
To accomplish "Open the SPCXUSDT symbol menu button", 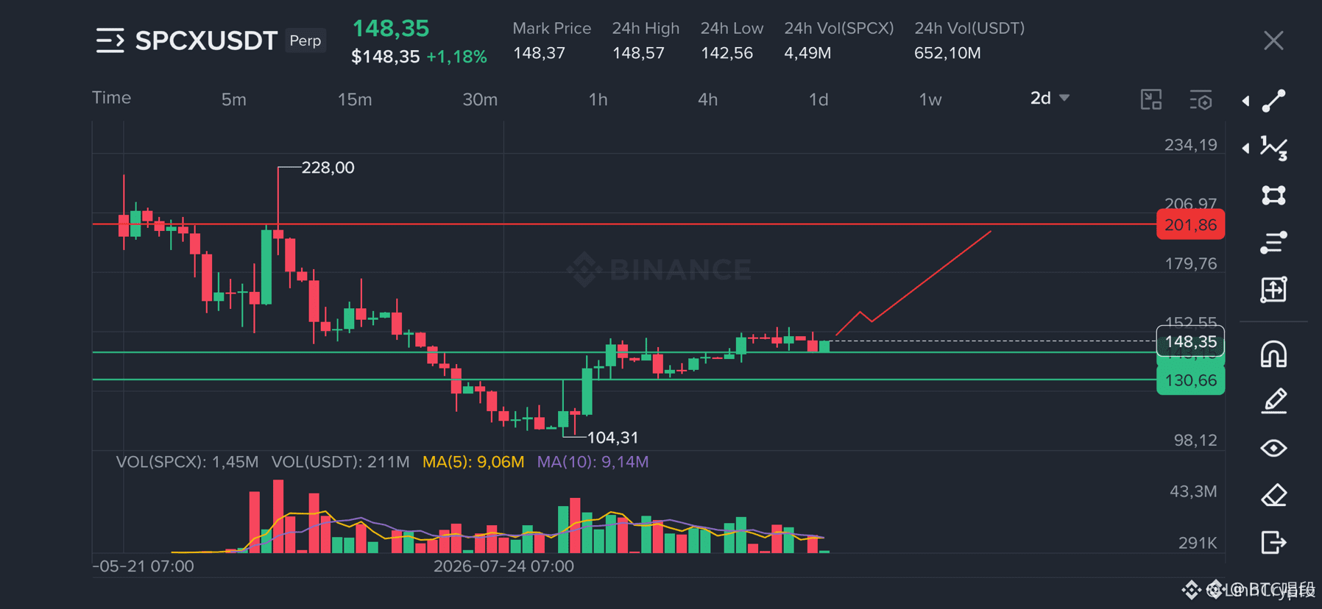I will [110, 40].
